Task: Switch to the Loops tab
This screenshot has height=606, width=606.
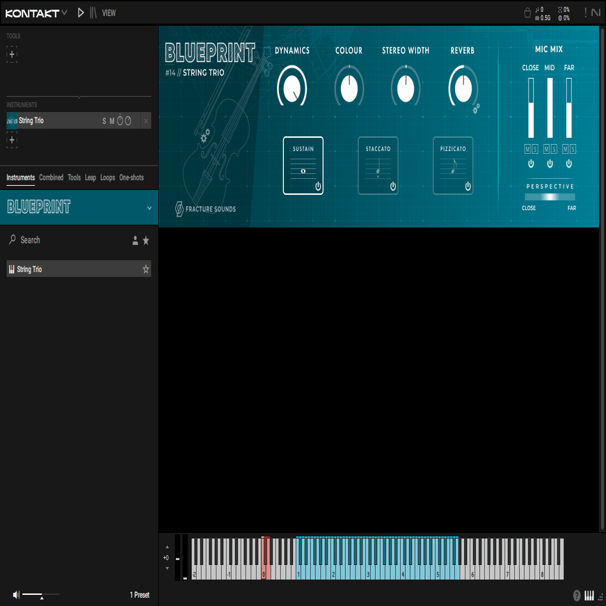Action: click(x=107, y=177)
